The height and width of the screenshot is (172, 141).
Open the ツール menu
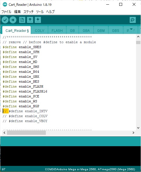(40, 12)
